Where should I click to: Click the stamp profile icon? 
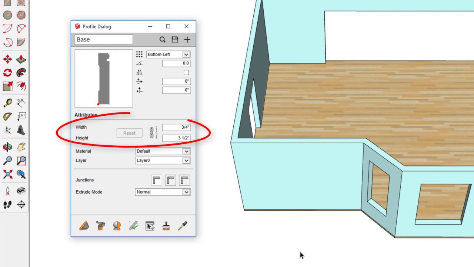[166, 226]
